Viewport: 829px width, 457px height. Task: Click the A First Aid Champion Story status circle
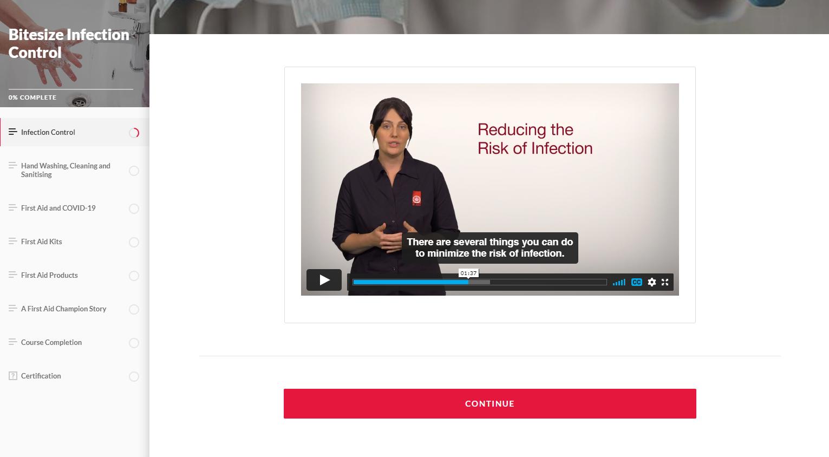coord(134,310)
